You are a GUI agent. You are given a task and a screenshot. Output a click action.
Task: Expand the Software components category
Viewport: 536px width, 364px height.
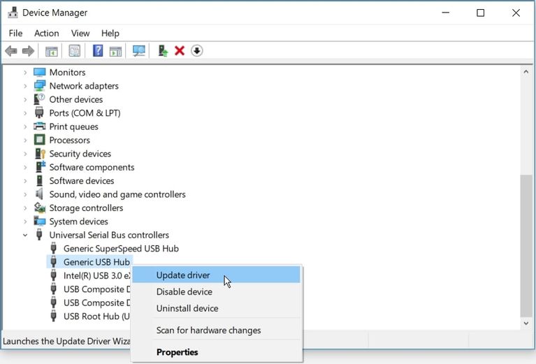click(x=25, y=168)
